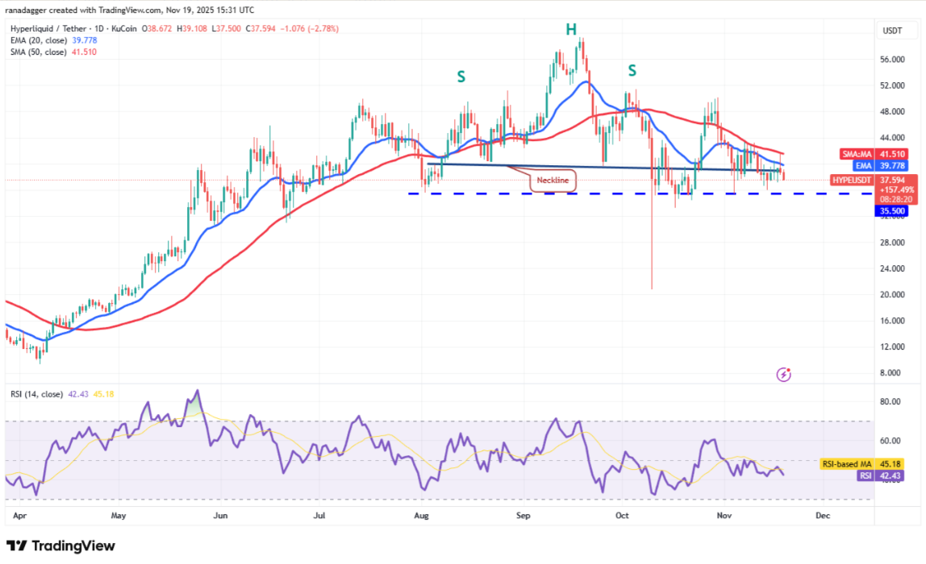This screenshot has width=926, height=564.
Task: Click the Neckline callout label
Action: (553, 181)
